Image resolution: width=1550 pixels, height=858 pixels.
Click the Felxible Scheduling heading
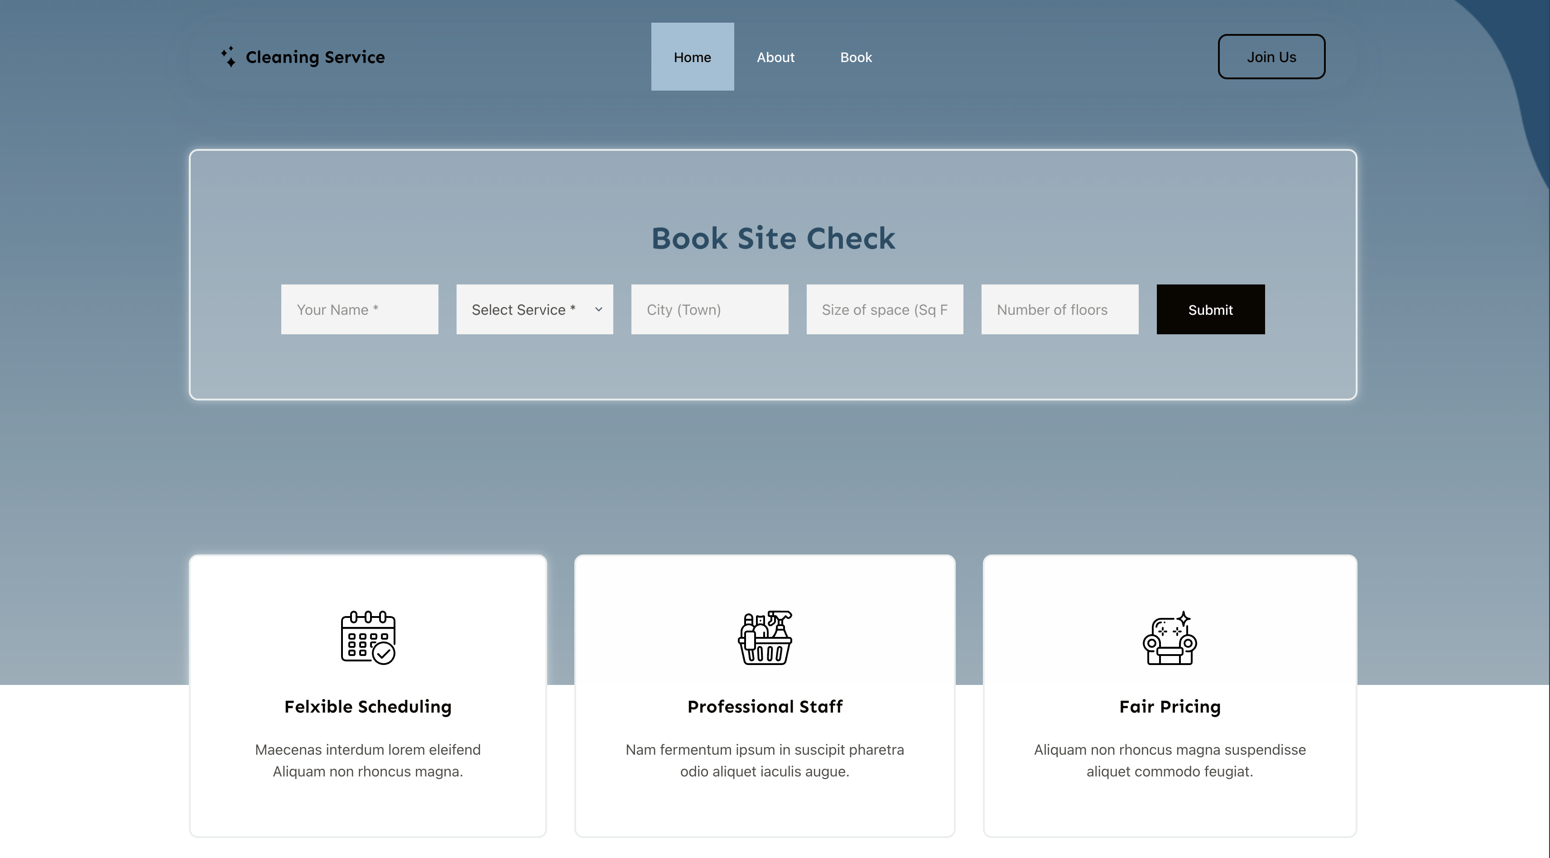[x=368, y=706]
